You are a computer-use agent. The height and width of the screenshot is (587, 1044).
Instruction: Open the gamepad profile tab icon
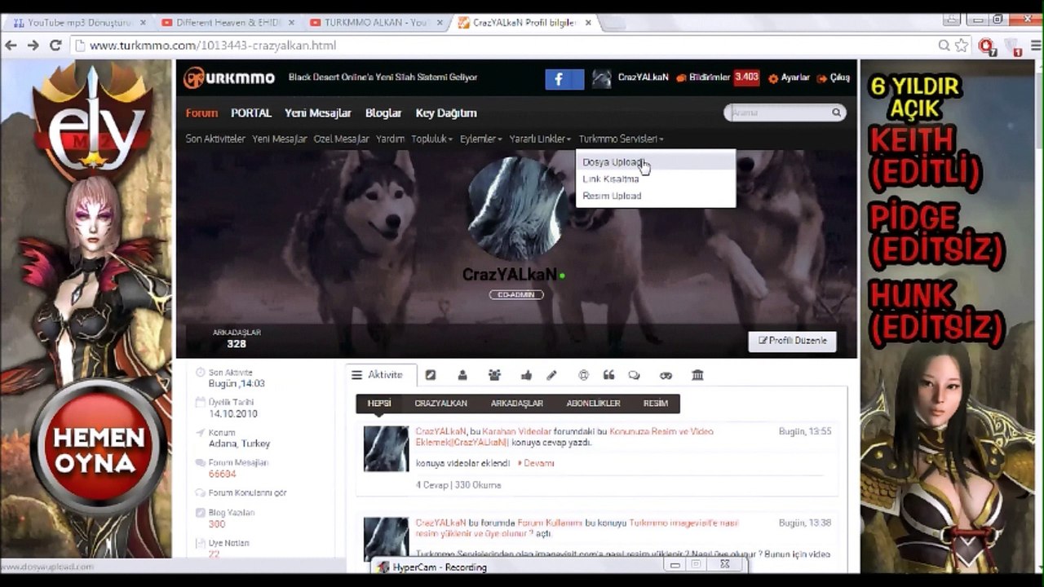coord(666,375)
